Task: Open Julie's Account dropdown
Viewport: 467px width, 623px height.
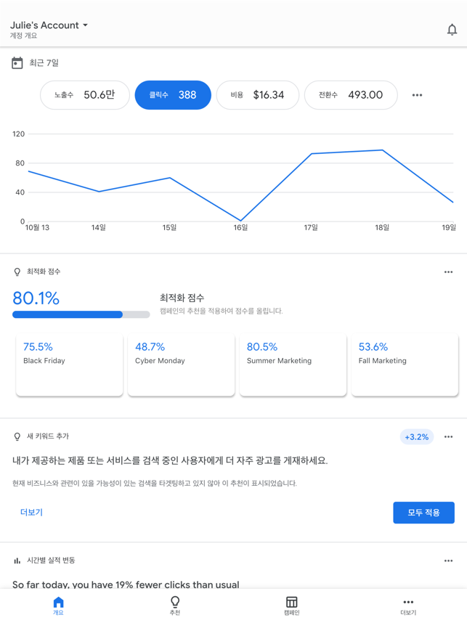Action: (x=49, y=25)
